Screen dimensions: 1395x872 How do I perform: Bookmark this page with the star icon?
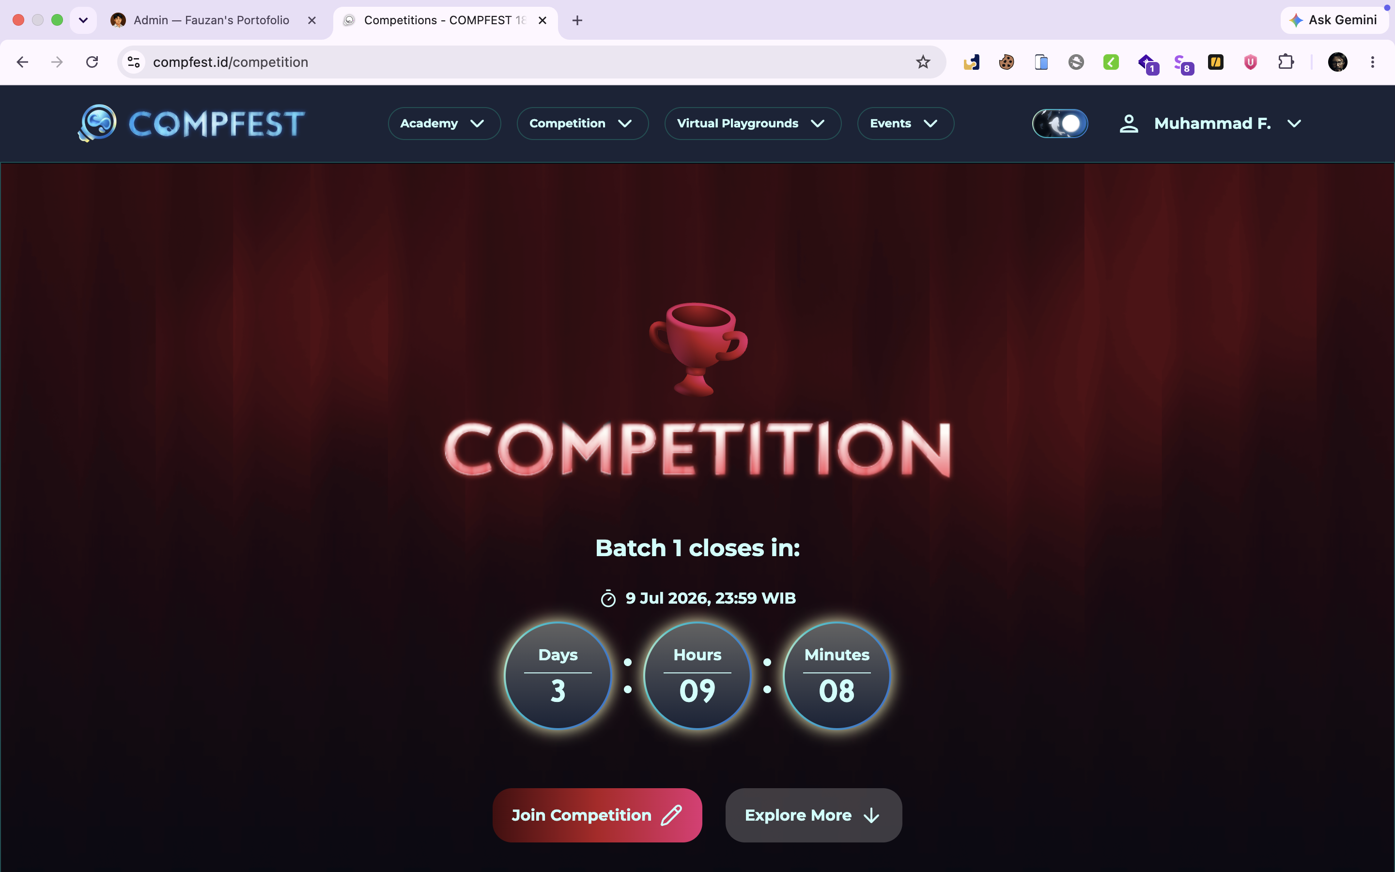923,62
